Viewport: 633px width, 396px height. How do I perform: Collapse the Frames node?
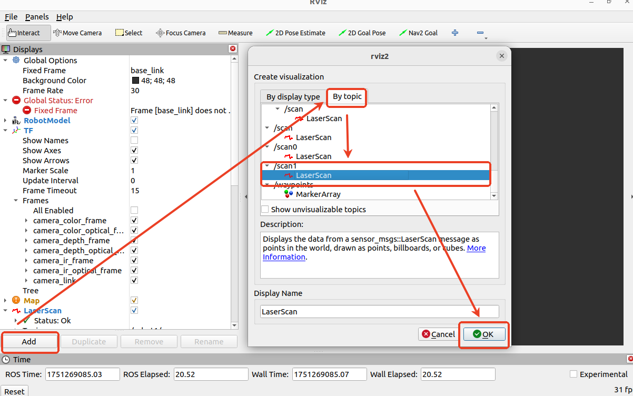click(x=16, y=200)
